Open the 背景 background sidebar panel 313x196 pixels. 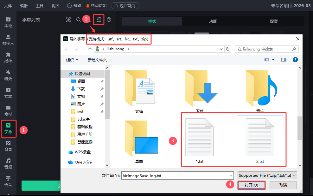pyautogui.click(x=8, y=146)
